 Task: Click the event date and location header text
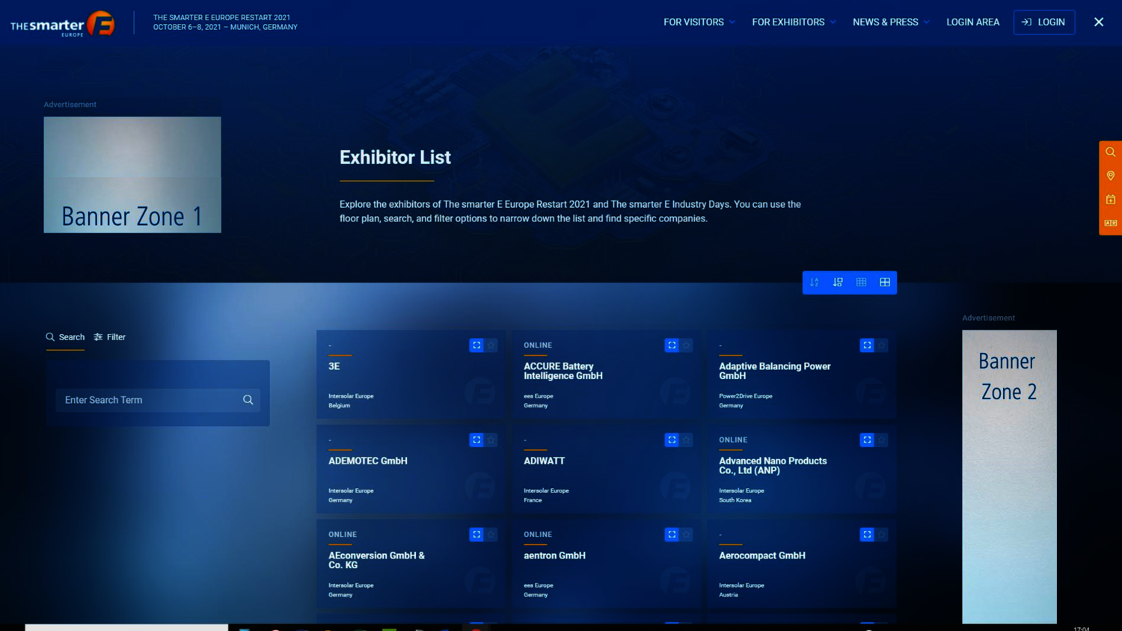pos(225,22)
